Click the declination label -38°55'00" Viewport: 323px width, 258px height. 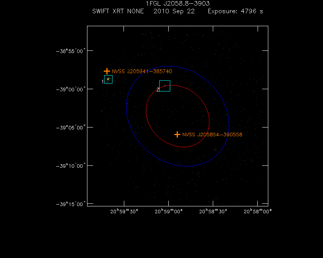(x=71, y=51)
